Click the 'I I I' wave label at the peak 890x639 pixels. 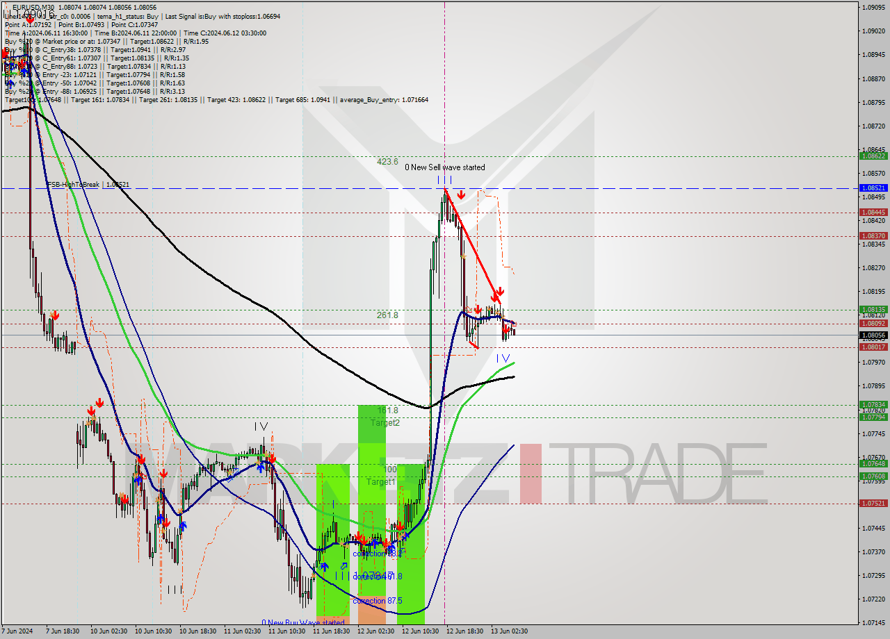(x=445, y=180)
